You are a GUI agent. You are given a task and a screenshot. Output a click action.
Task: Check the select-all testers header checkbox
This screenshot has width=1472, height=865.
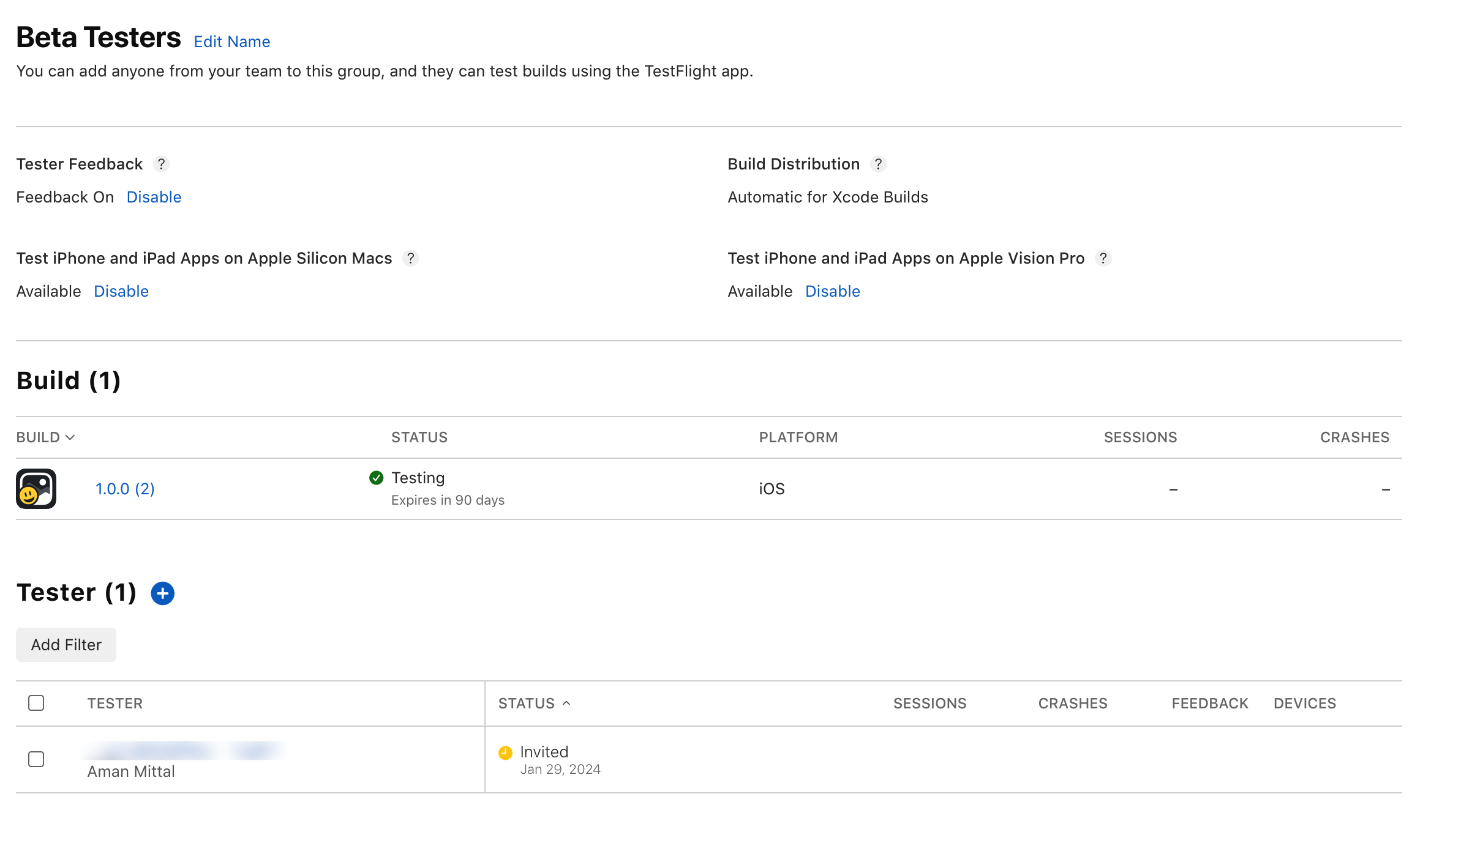[x=36, y=703]
